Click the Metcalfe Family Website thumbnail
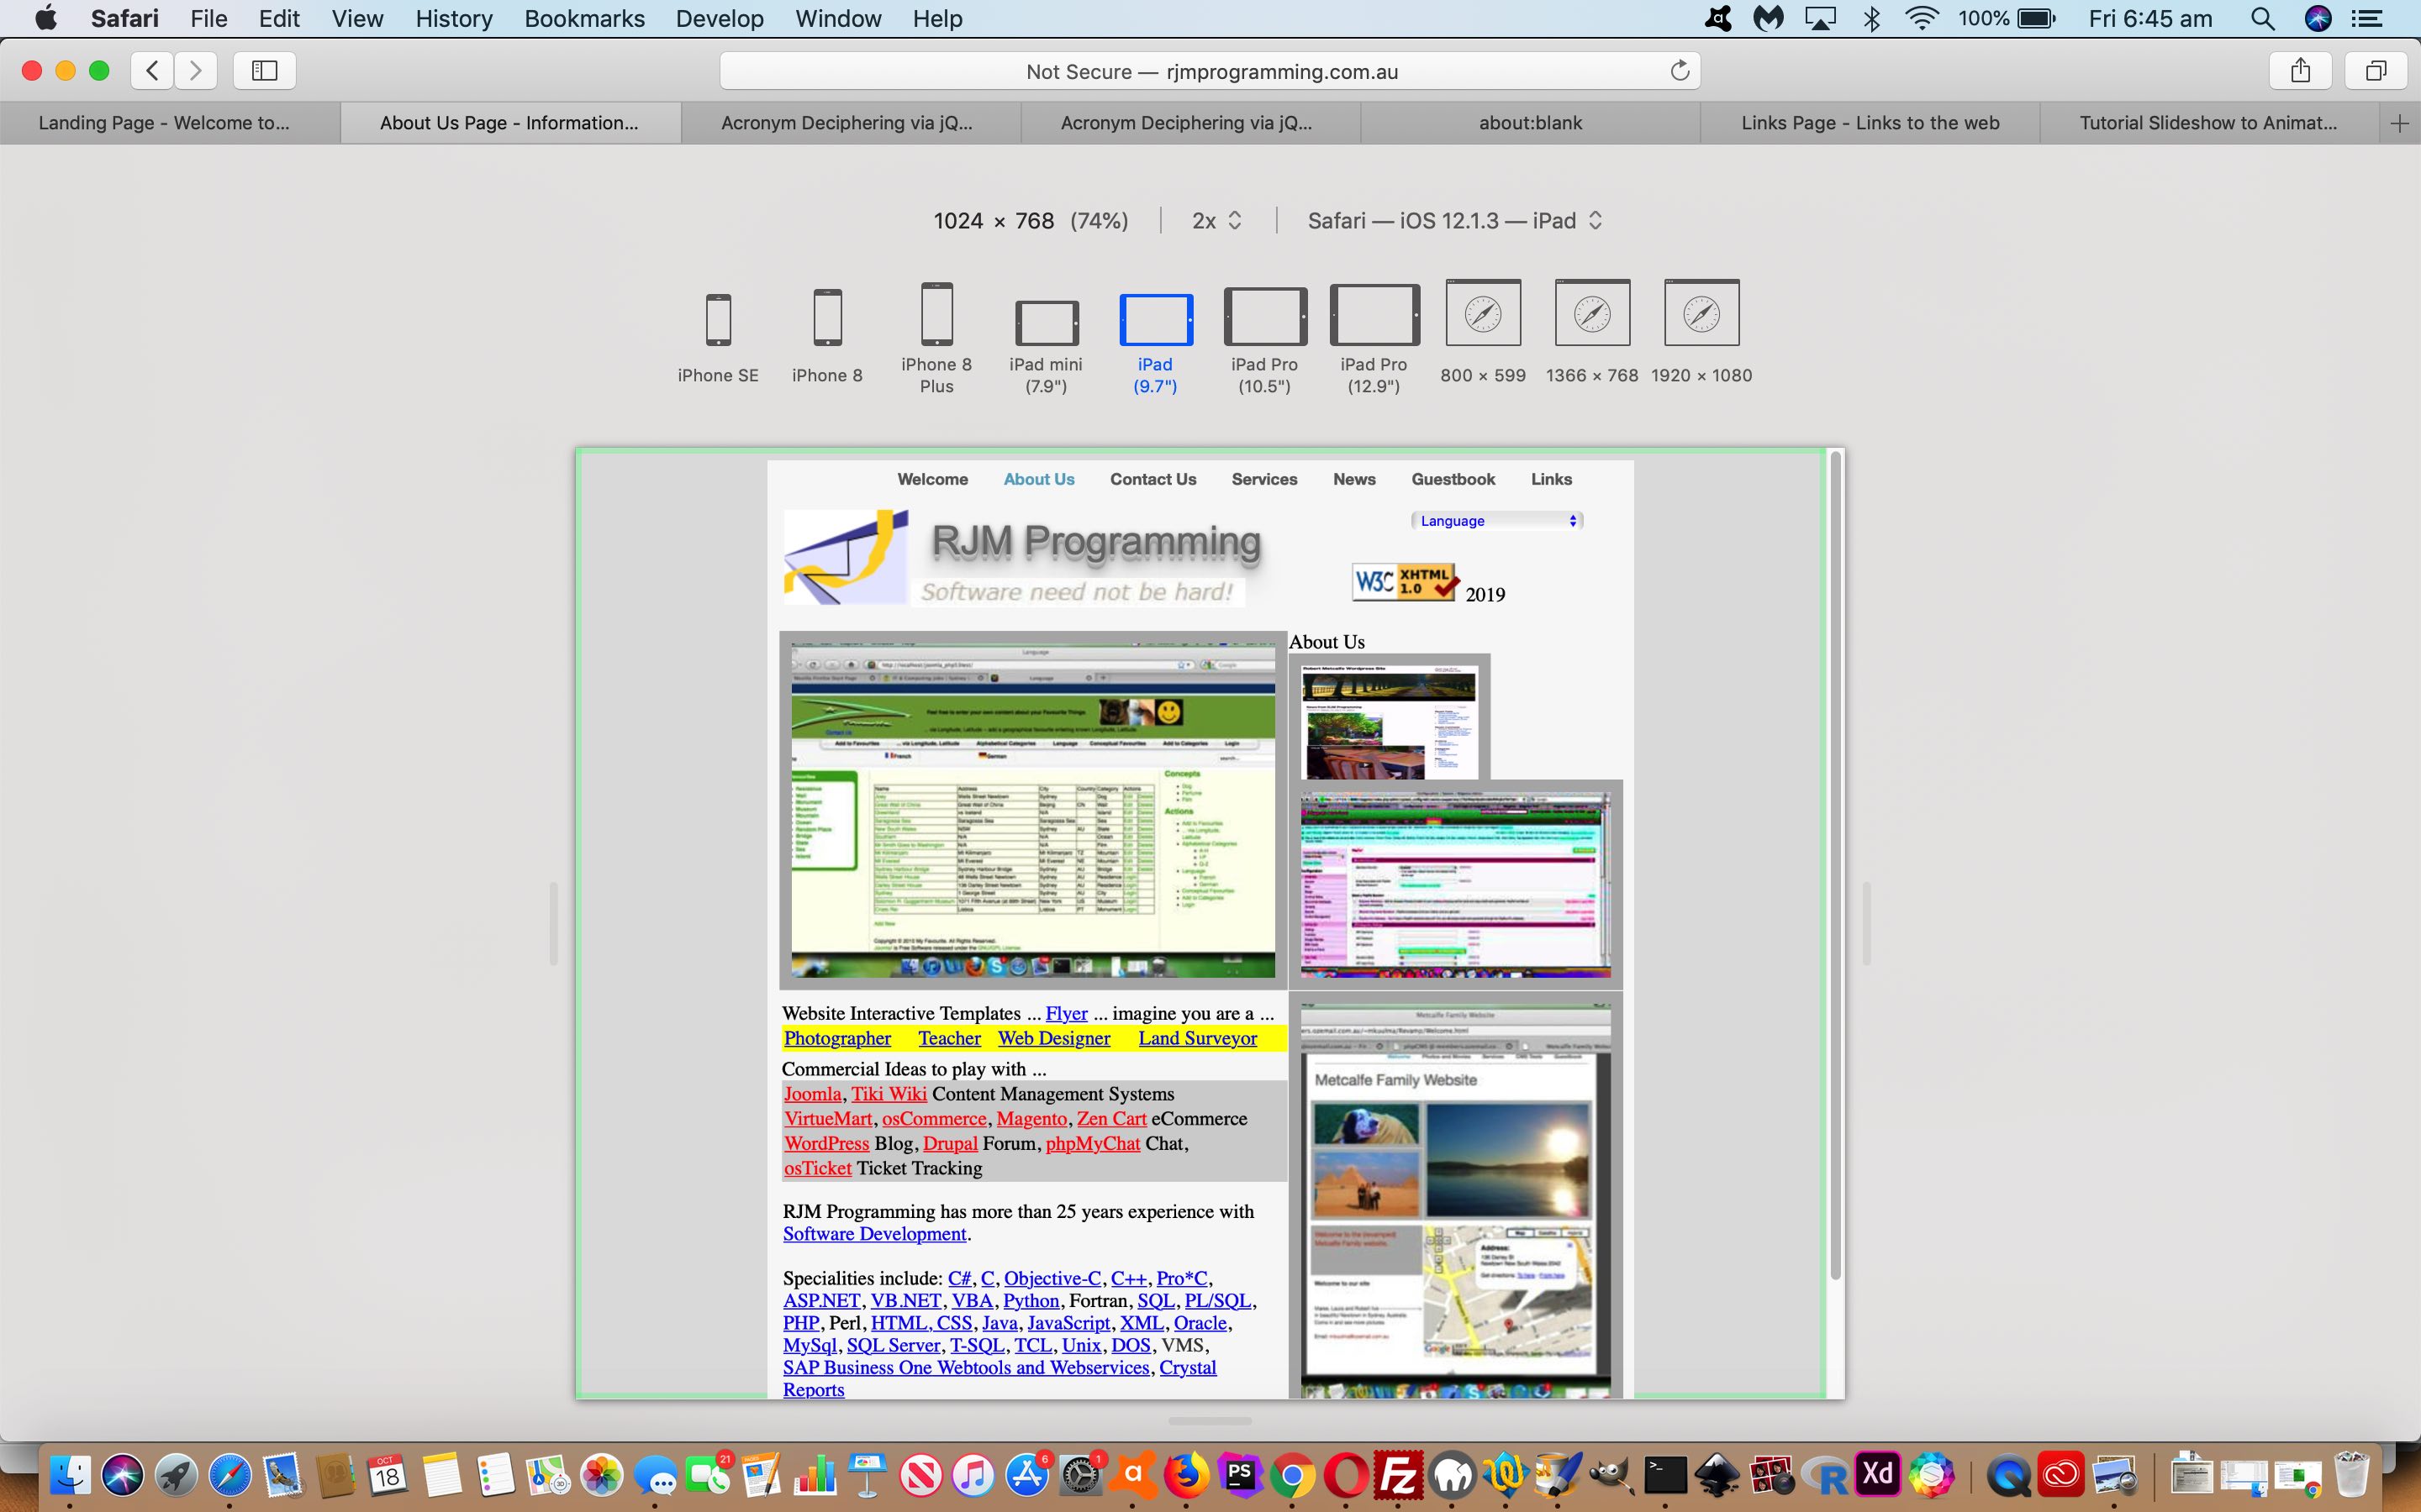The image size is (2421, 1512). pyautogui.click(x=1456, y=1196)
